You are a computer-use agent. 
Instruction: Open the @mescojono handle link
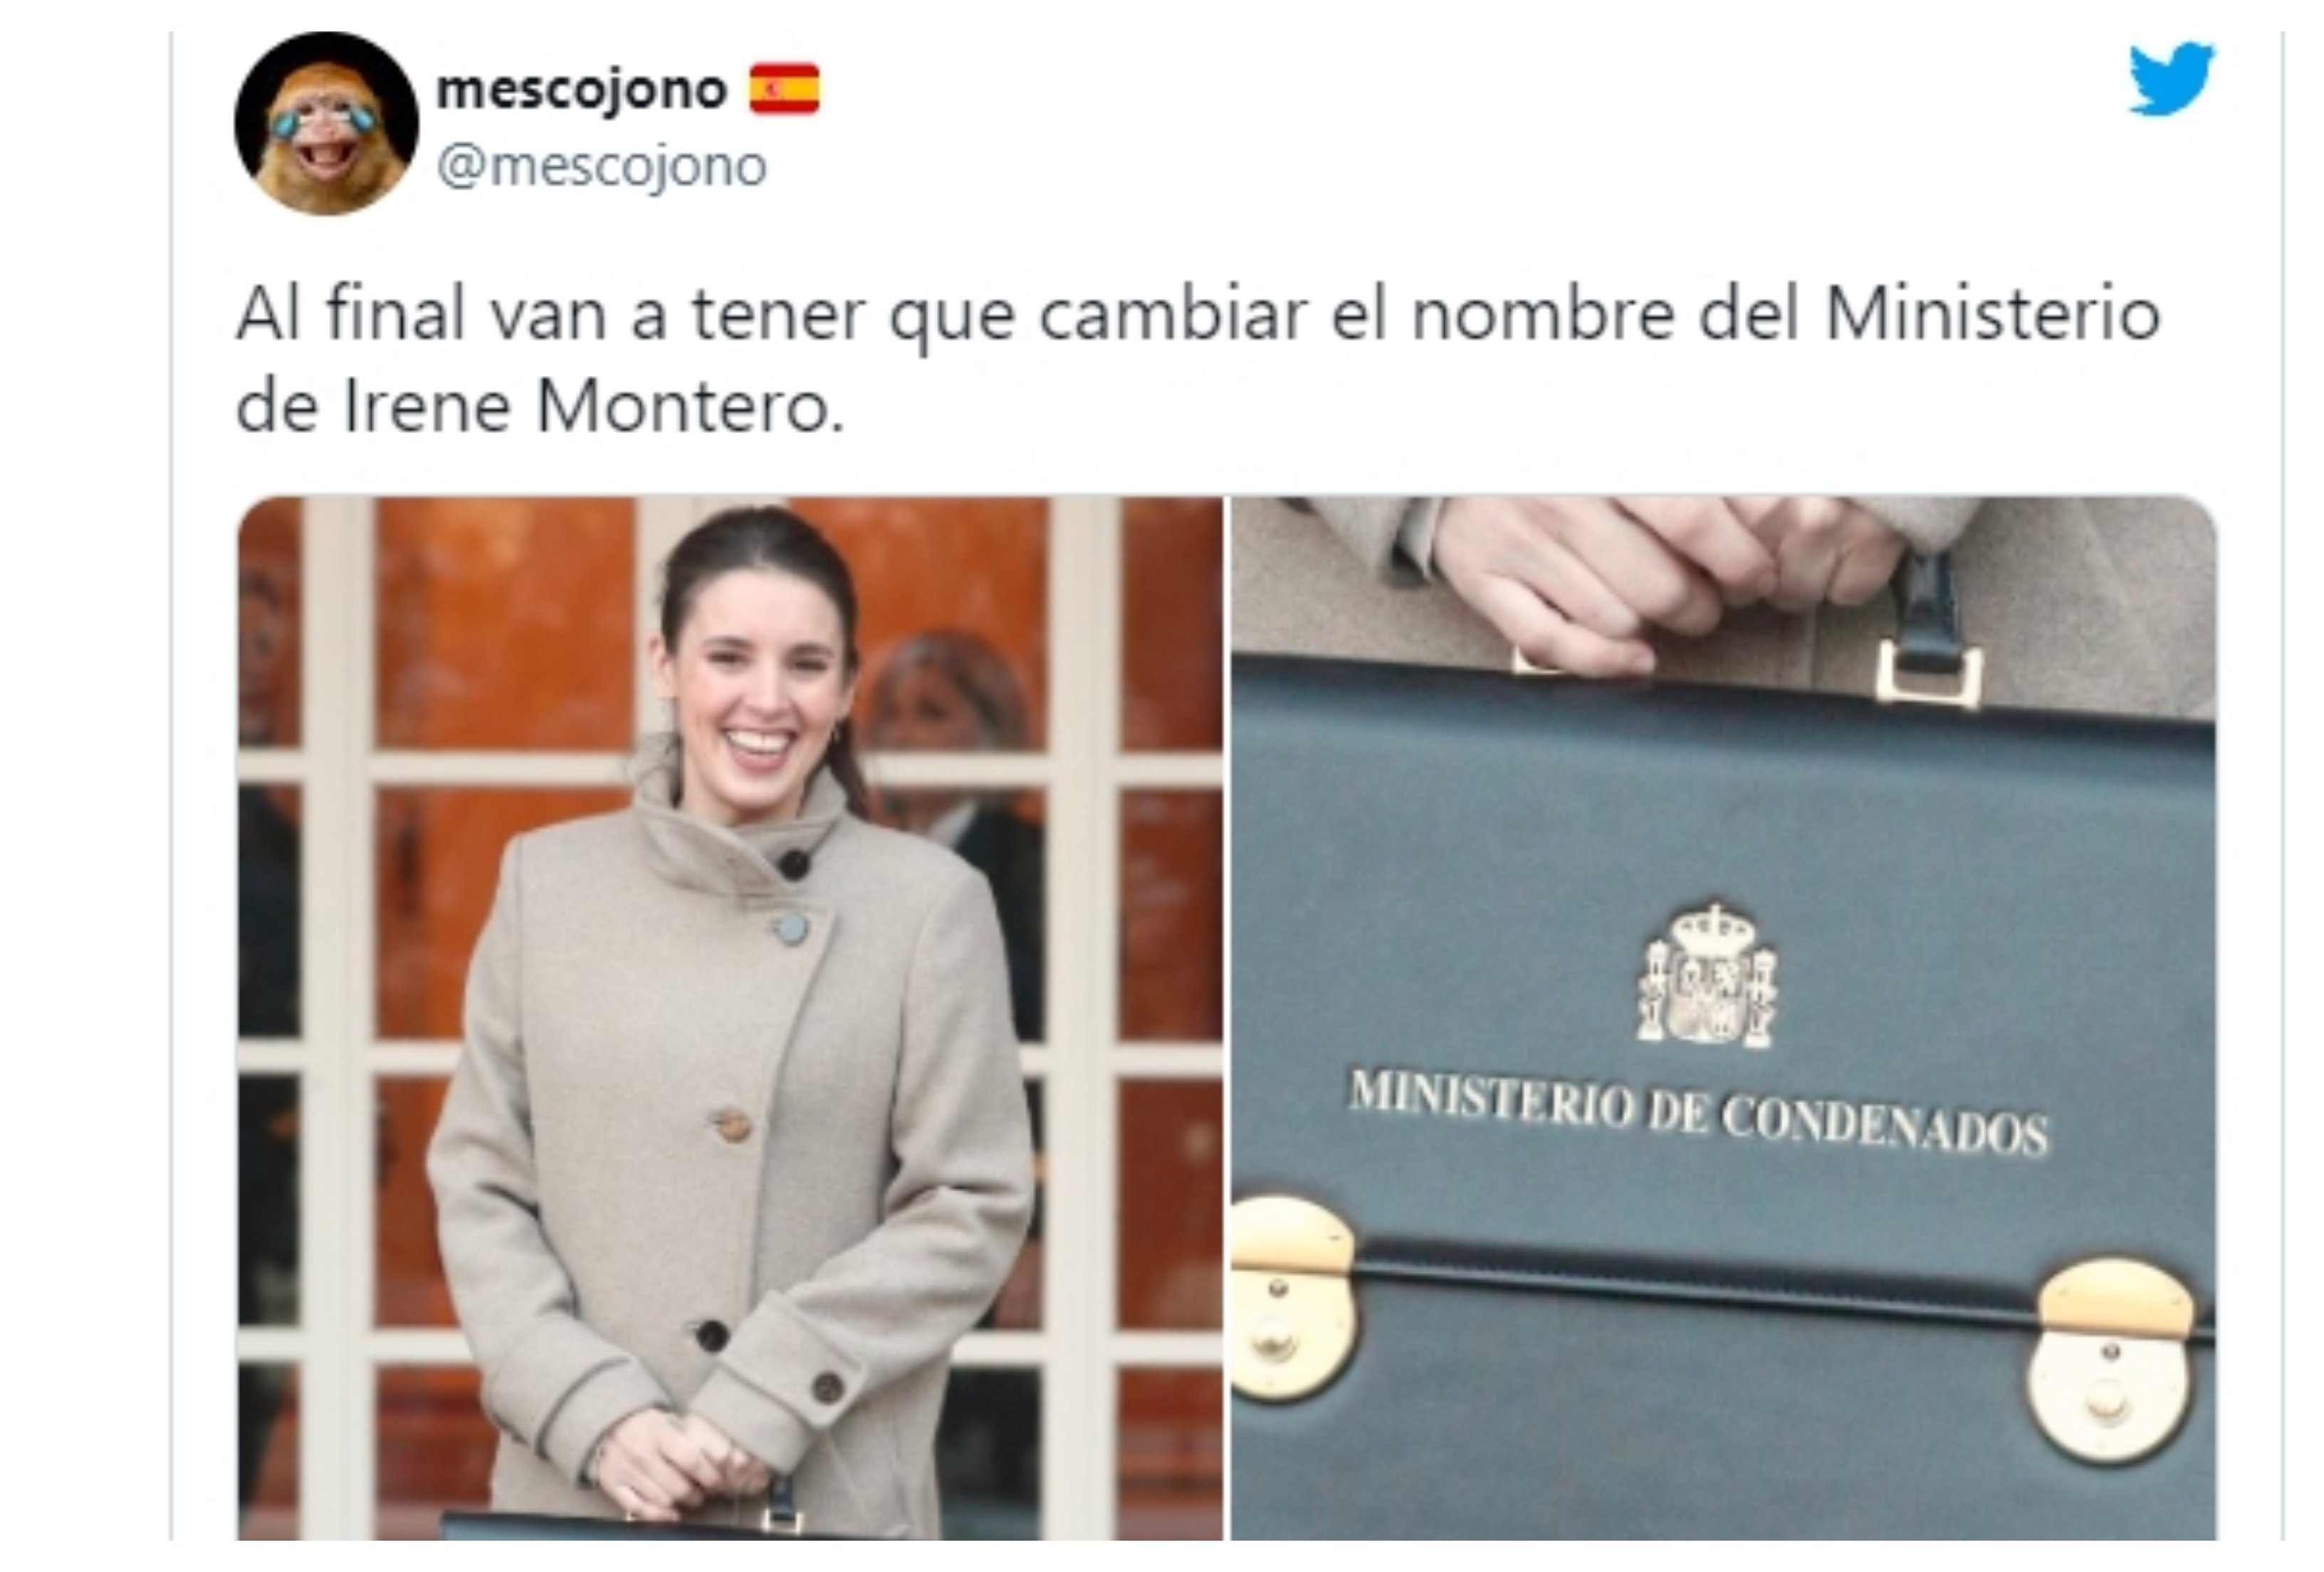point(602,166)
